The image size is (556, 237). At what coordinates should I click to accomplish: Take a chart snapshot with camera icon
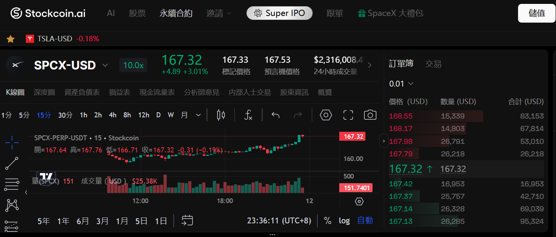tap(370, 115)
